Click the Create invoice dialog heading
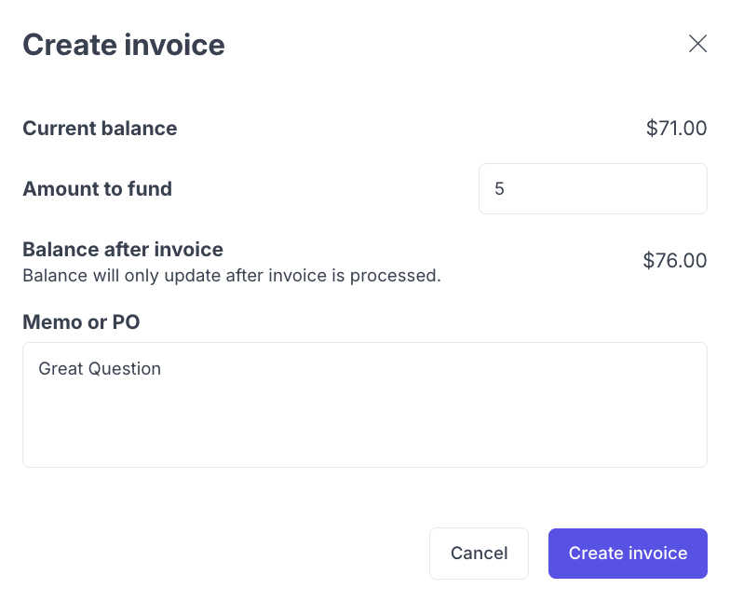The height and width of the screenshot is (602, 730). pos(123,45)
